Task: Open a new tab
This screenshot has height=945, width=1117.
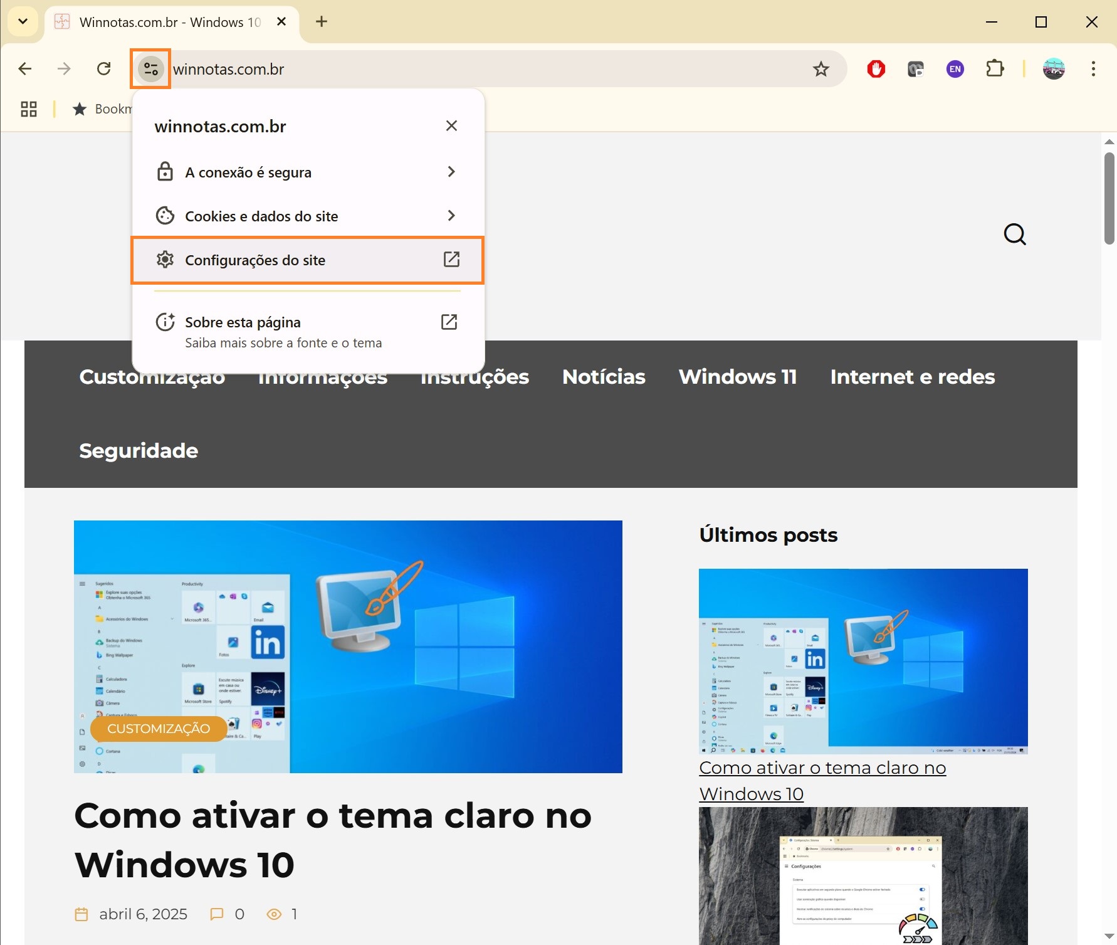Action: point(322,22)
